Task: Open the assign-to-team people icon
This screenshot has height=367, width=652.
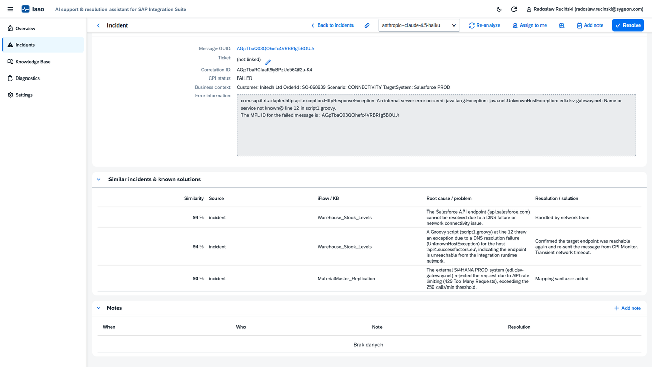Action: click(562, 25)
